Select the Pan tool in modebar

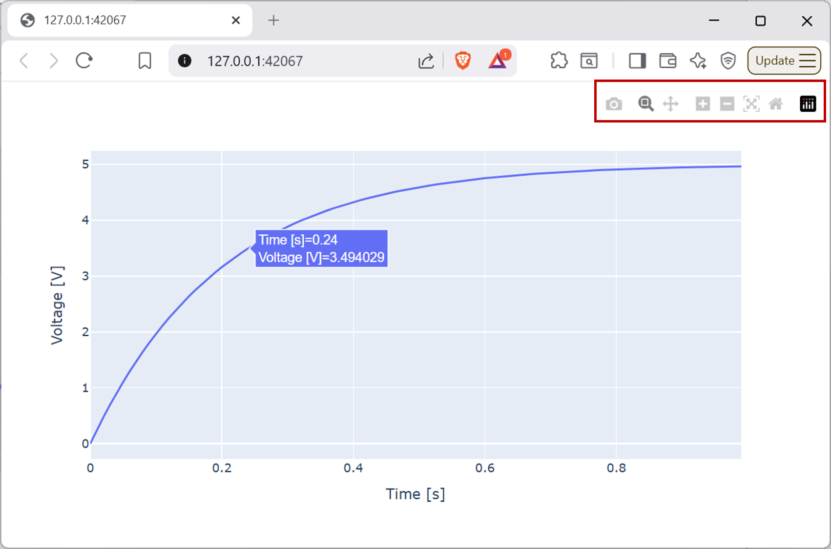671,103
